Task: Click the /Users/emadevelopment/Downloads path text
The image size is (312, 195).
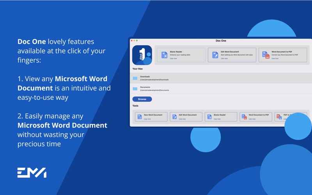Action: pyautogui.click(x=154, y=80)
